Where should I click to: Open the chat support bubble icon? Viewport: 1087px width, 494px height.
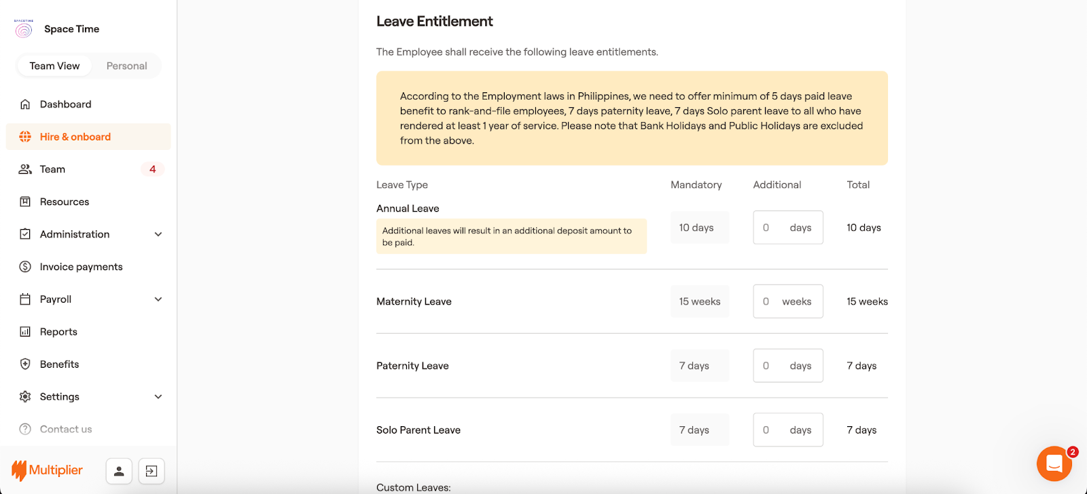click(1054, 463)
